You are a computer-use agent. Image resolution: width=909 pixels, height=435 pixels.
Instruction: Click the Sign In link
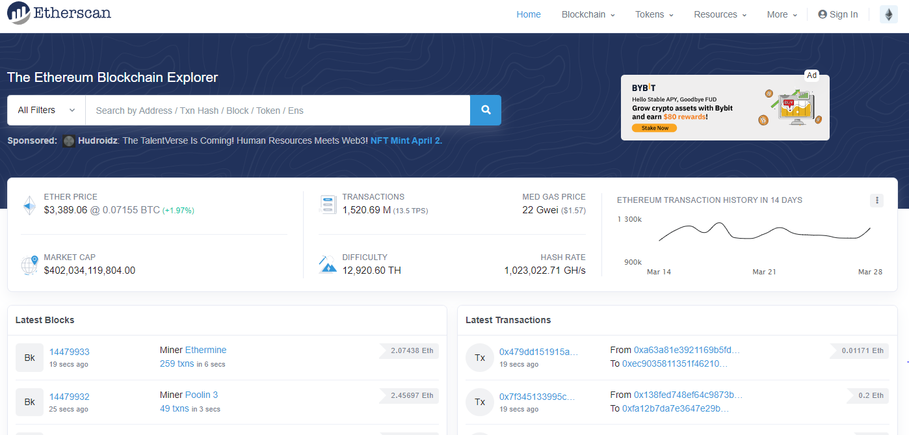pos(838,14)
